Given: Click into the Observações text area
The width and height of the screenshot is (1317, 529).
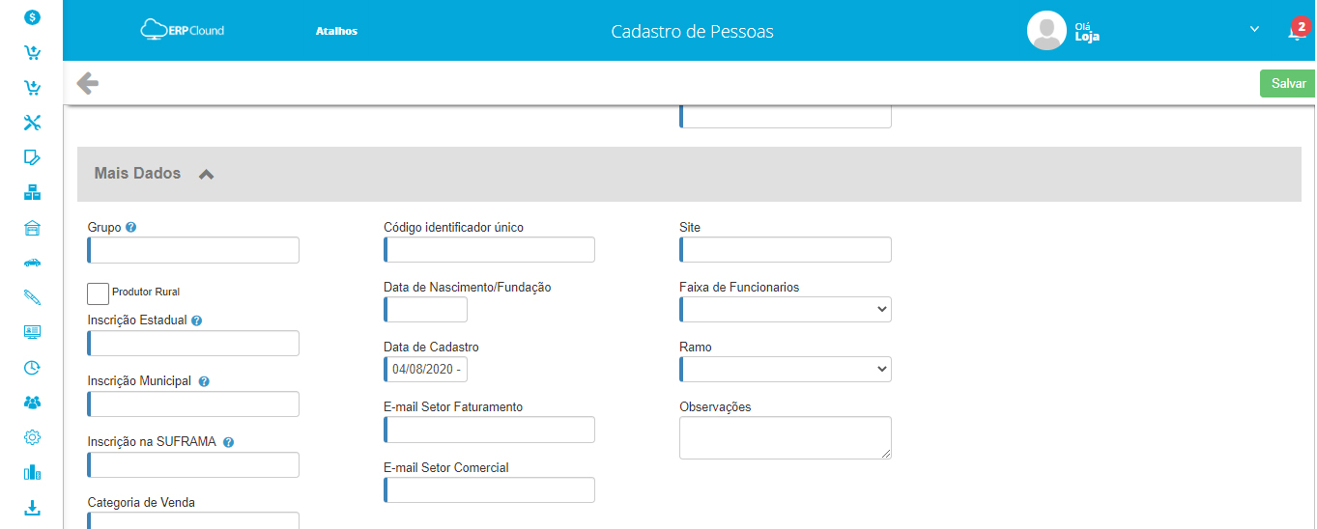Looking at the screenshot, I should pos(786,437).
